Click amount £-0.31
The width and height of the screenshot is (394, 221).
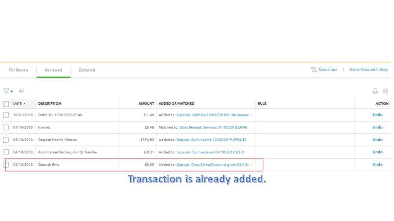tap(149, 152)
